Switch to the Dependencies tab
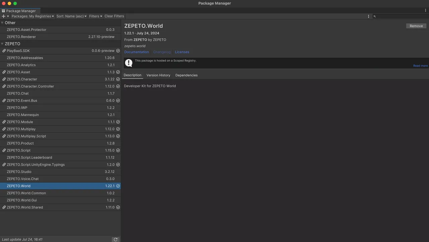429x242 pixels. point(186,75)
